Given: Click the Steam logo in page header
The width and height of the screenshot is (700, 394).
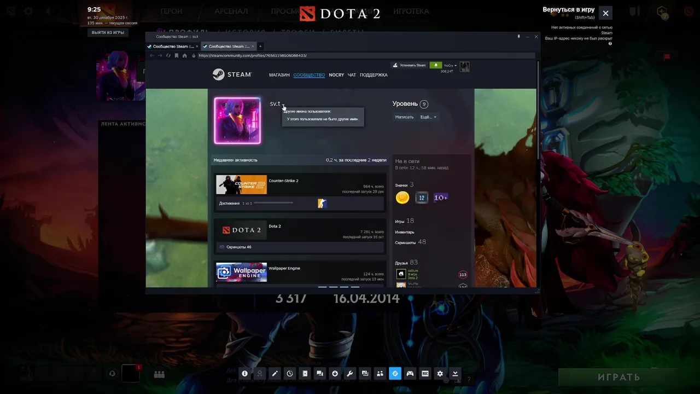Looking at the screenshot, I should (232, 74).
